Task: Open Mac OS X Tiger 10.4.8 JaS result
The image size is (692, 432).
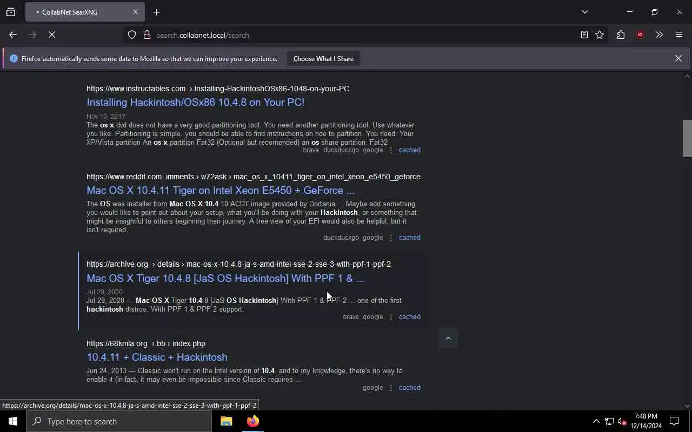Action: click(x=225, y=278)
